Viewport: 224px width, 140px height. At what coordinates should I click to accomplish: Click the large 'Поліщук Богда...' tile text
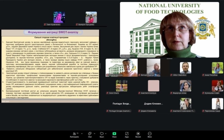(x=122, y=103)
